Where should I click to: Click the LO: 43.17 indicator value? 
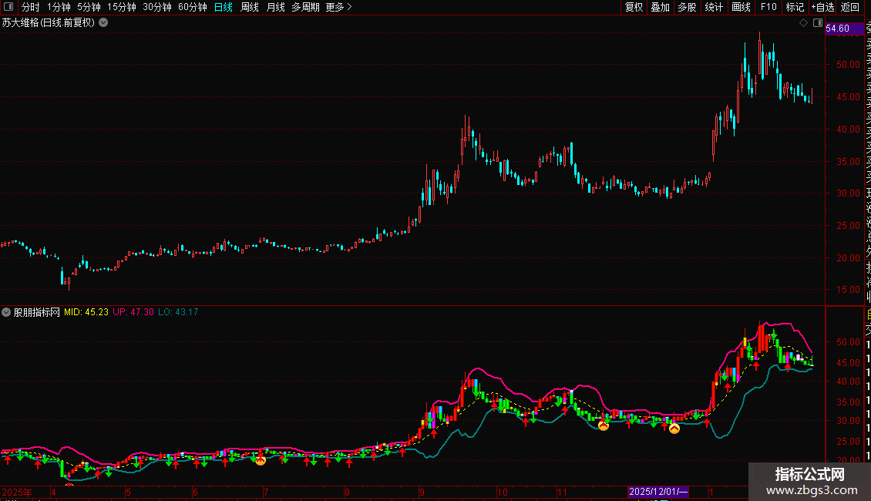pyautogui.click(x=178, y=312)
